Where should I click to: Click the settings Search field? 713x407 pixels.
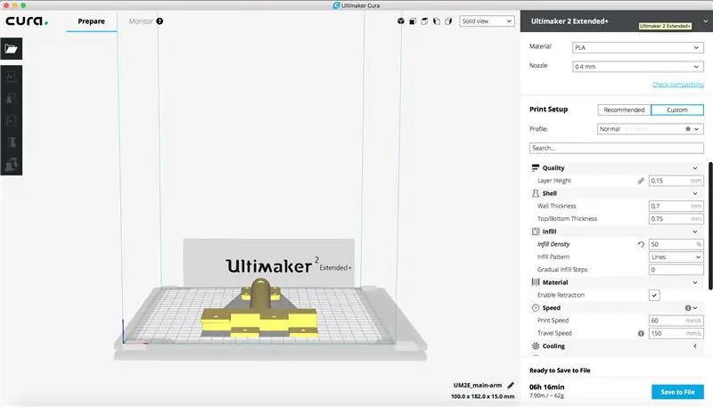pyautogui.click(x=616, y=148)
